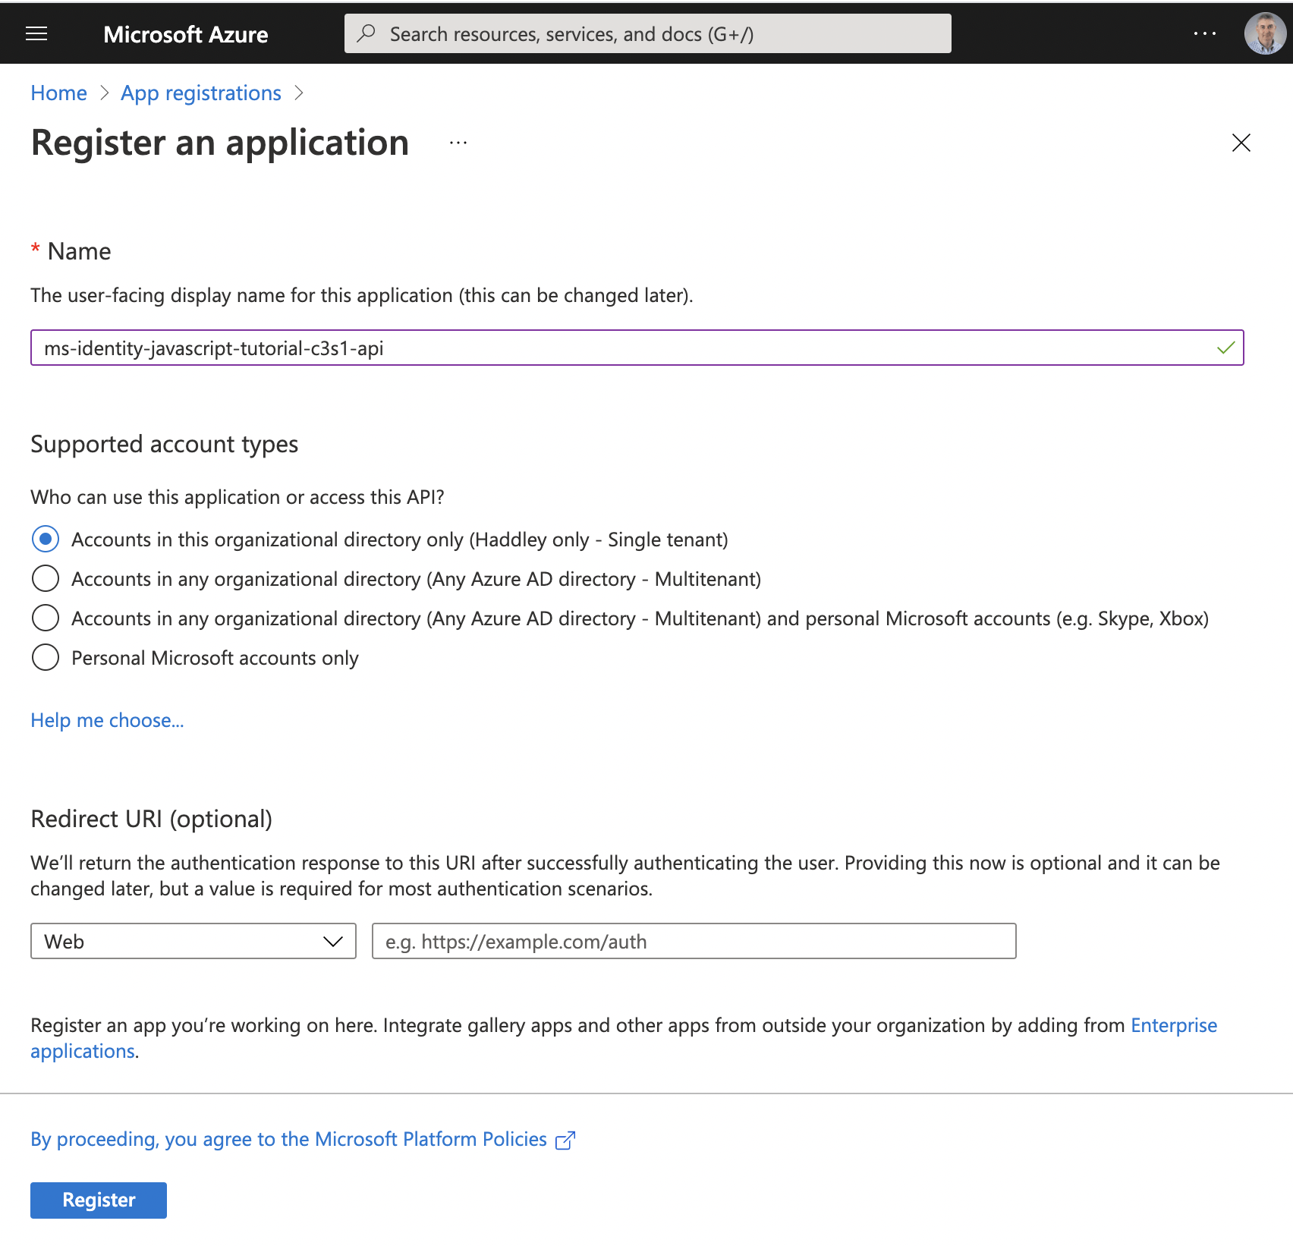Screen dimensions: 1293x1246
Task: Select Personal Microsoft accounts only
Action: tap(46, 658)
